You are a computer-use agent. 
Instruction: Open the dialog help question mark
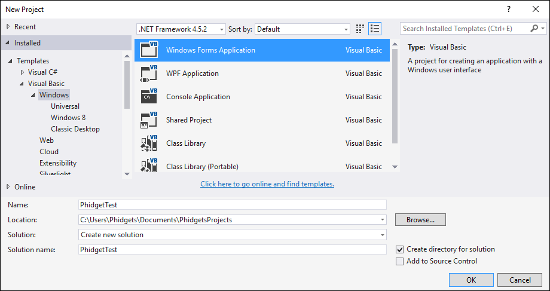[509, 10]
